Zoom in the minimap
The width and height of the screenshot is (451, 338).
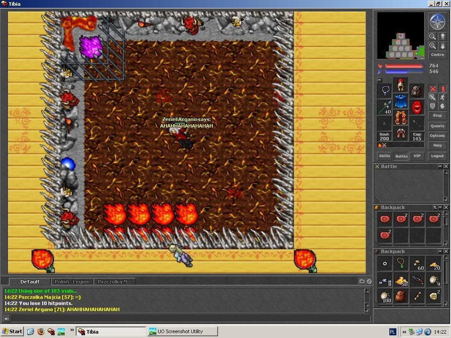tap(433, 46)
